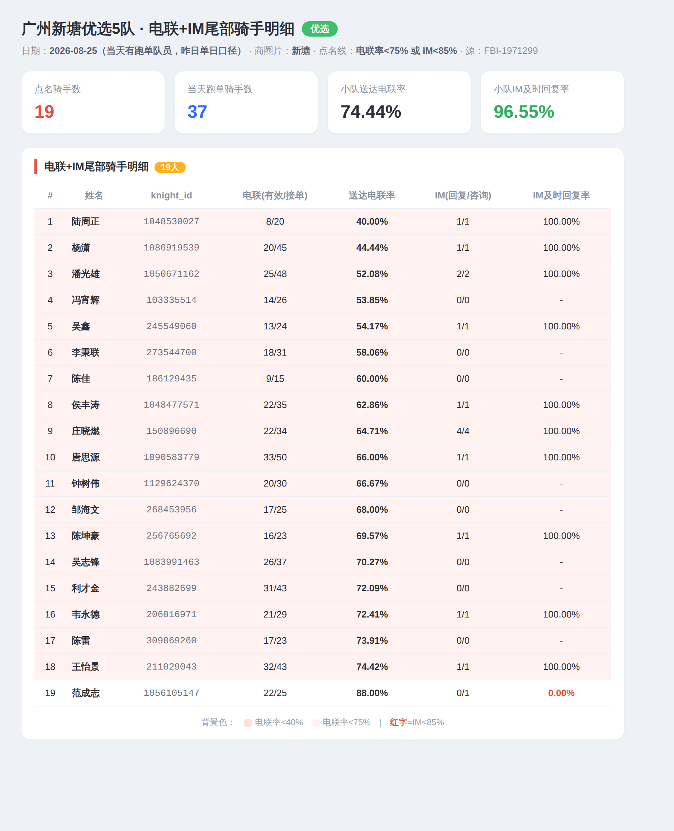Click the 4/4 IM reply cell
Image resolution: width=674 pixels, height=831 pixels.
pyautogui.click(x=463, y=431)
